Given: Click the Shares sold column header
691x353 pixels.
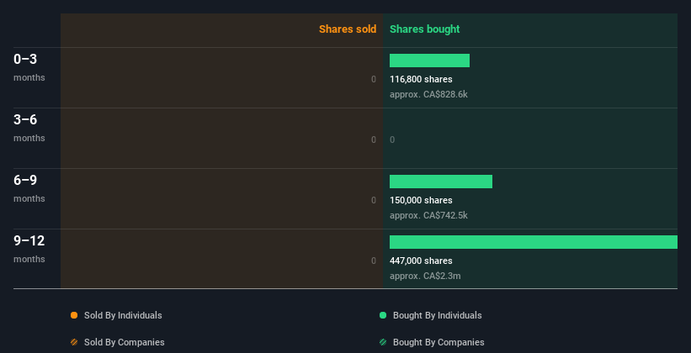Looking at the screenshot, I should click(348, 29).
